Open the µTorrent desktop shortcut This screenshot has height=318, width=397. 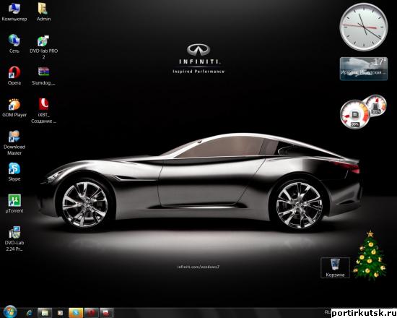tap(14, 204)
